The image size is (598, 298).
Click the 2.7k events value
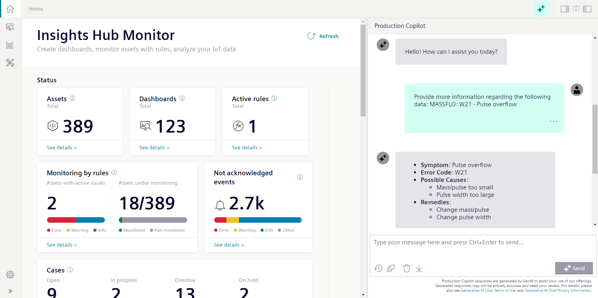pos(246,204)
